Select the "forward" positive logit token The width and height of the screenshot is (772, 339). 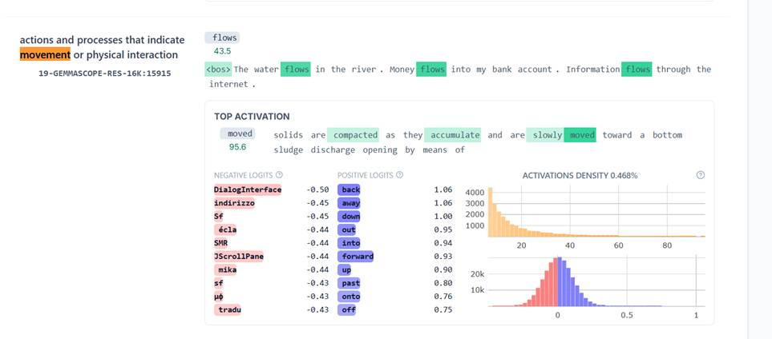[356, 256]
